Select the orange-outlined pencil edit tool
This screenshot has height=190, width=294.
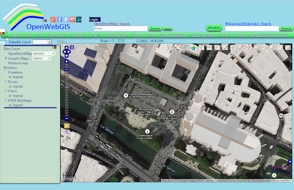(x=241, y=47)
